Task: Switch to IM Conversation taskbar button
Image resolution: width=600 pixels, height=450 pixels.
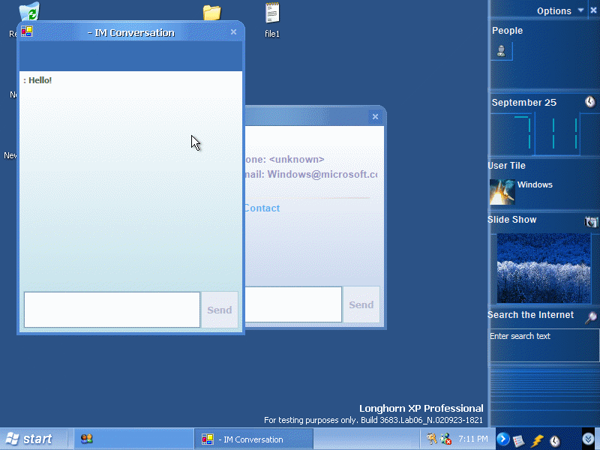Action: tap(253, 439)
